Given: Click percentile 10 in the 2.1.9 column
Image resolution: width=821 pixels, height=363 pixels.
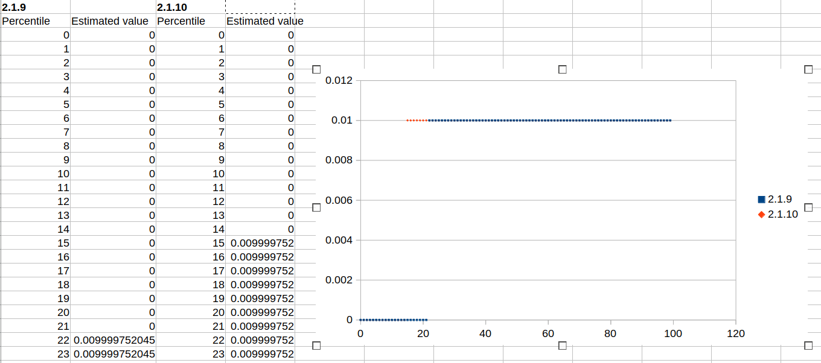Looking at the screenshot, I should [35, 174].
